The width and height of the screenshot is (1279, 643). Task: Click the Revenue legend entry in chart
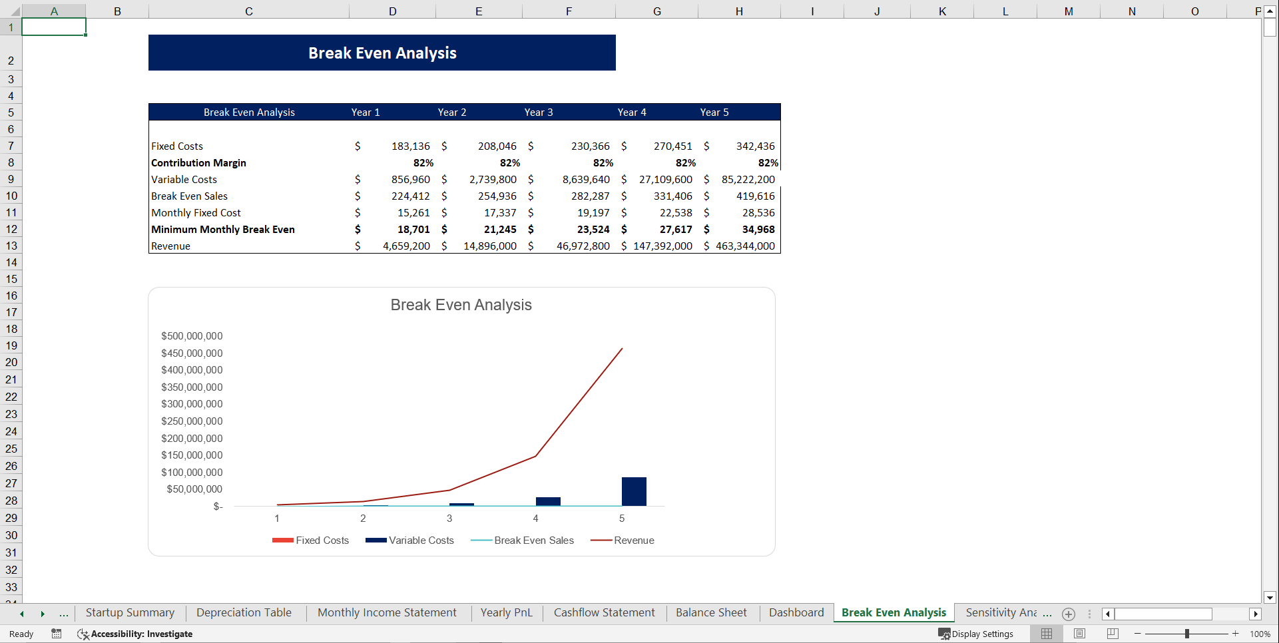tap(623, 540)
